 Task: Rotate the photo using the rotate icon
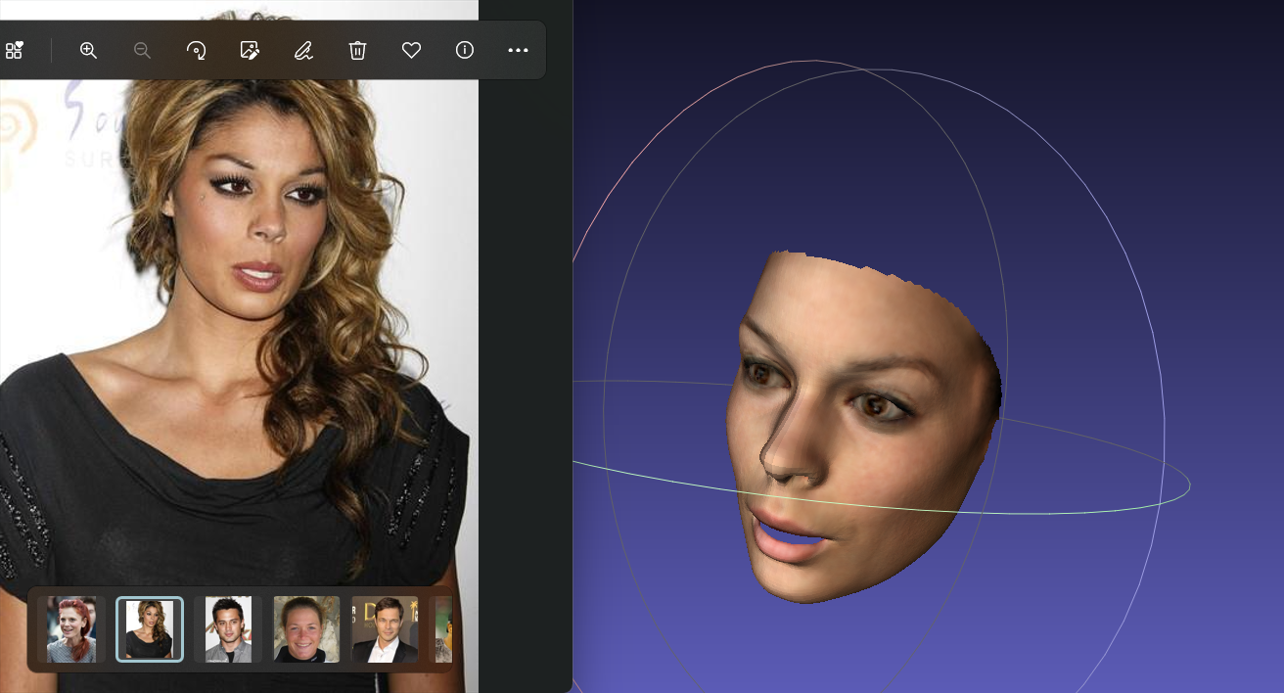tap(196, 50)
